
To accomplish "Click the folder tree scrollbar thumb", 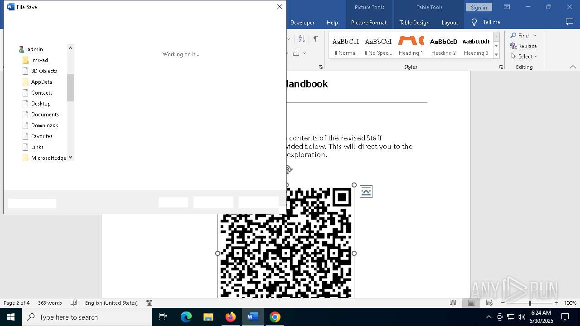I will [70, 88].
